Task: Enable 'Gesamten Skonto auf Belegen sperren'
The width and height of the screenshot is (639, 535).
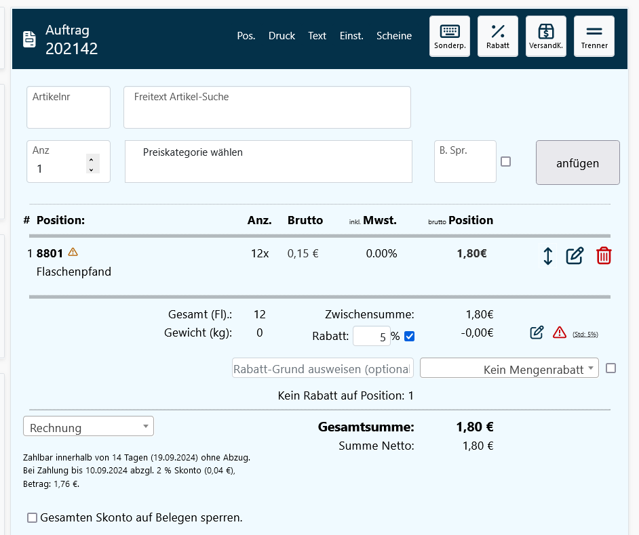Action: click(x=32, y=518)
